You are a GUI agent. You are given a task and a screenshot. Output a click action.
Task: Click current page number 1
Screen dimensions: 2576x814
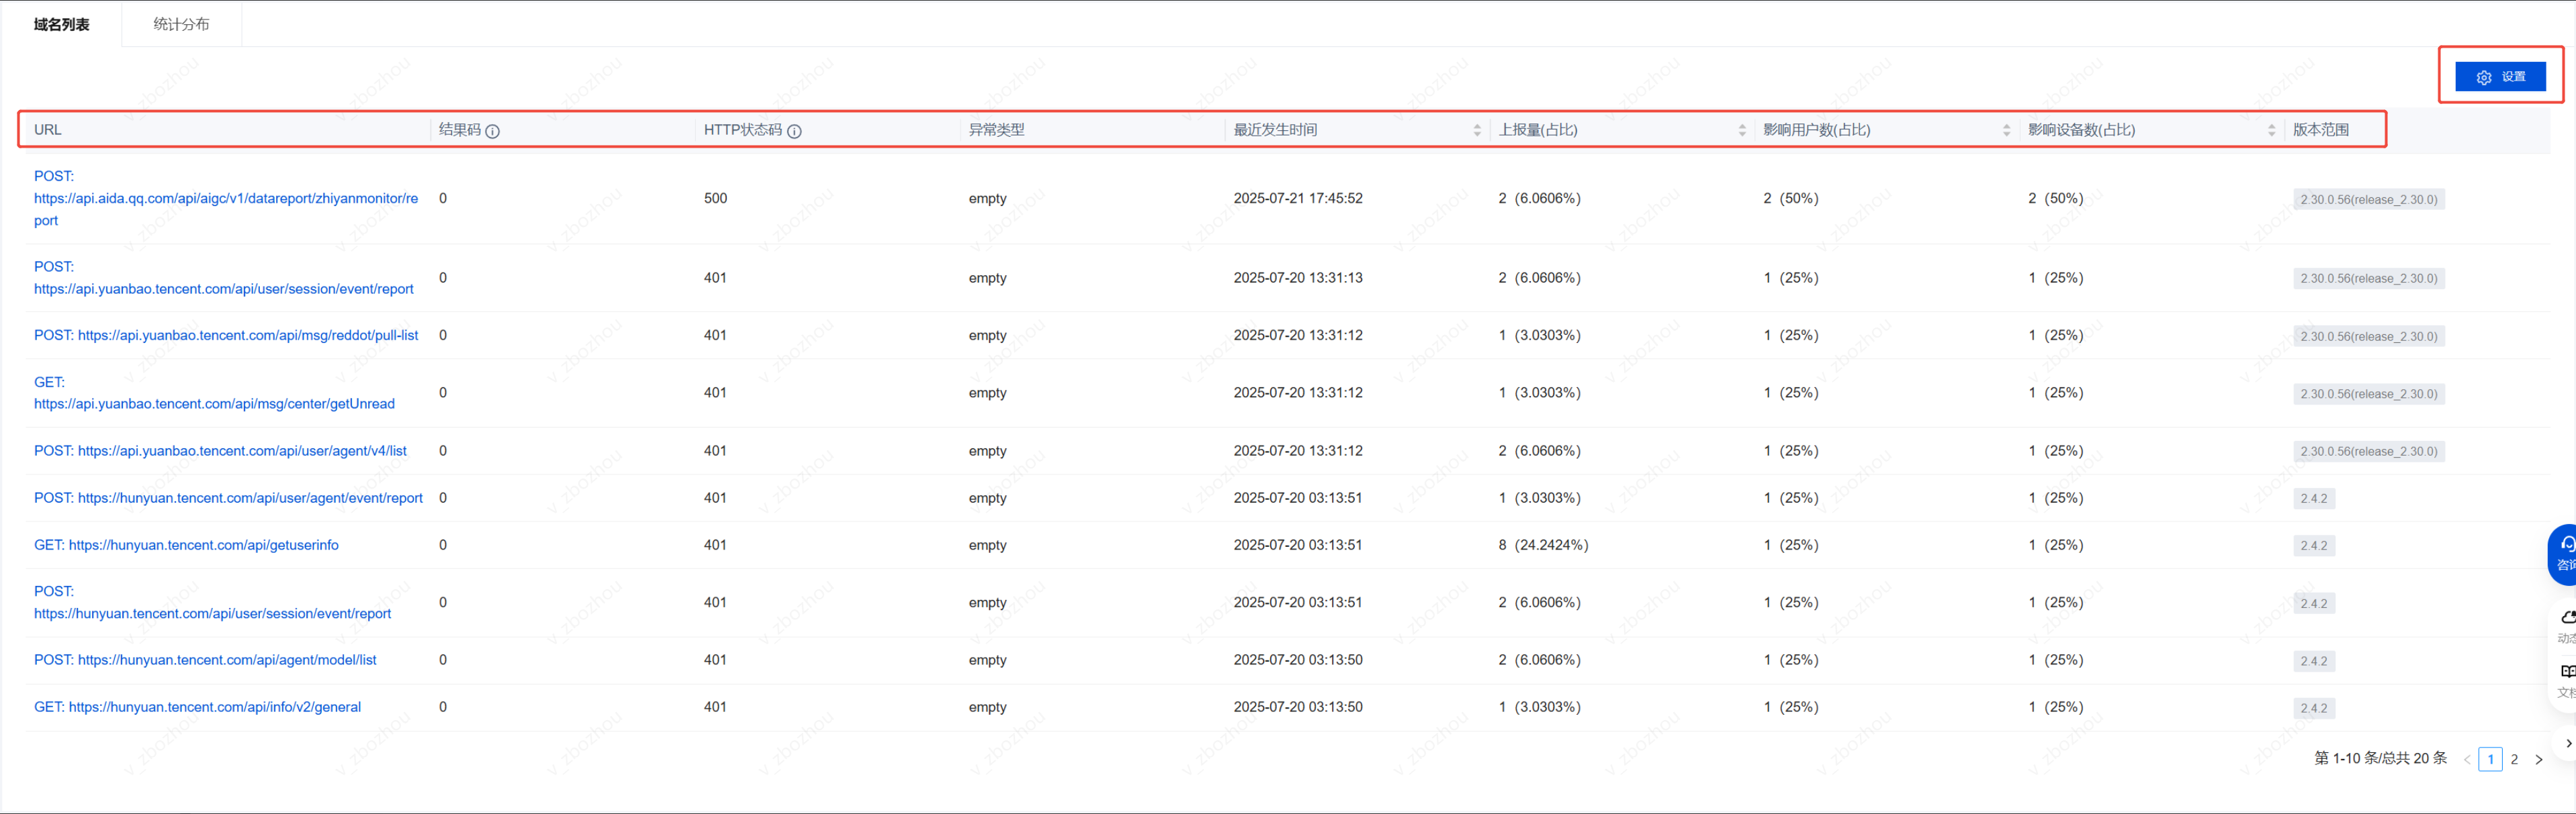(x=2490, y=759)
